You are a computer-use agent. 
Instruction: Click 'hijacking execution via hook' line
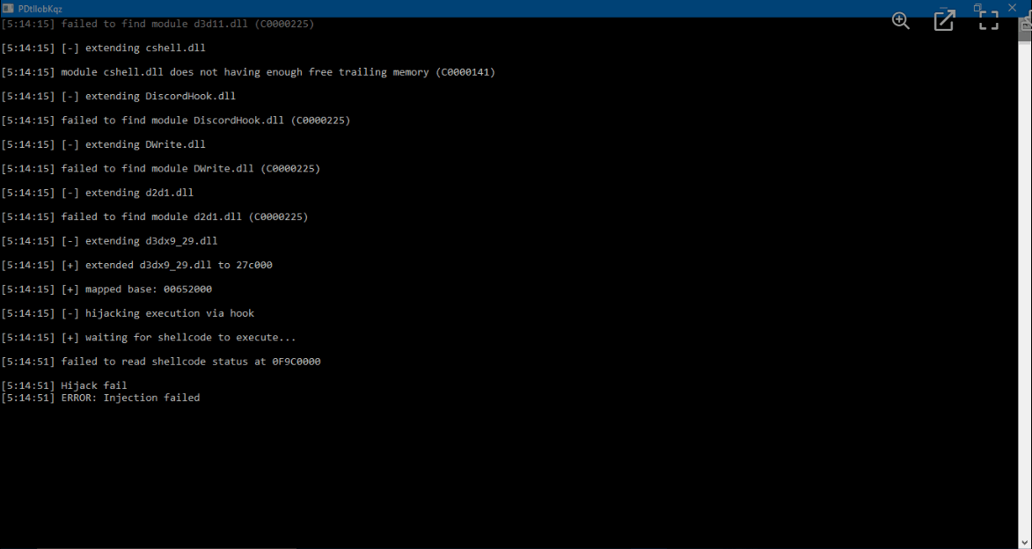coord(128,313)
